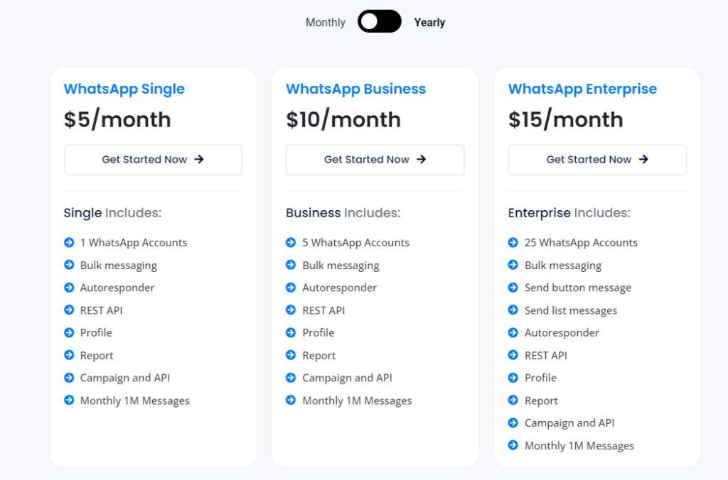This screenshot has width=728, height=480.
Task: Click Get Started Now for WhatsApp Enterprise
Action: pos(597,160)
